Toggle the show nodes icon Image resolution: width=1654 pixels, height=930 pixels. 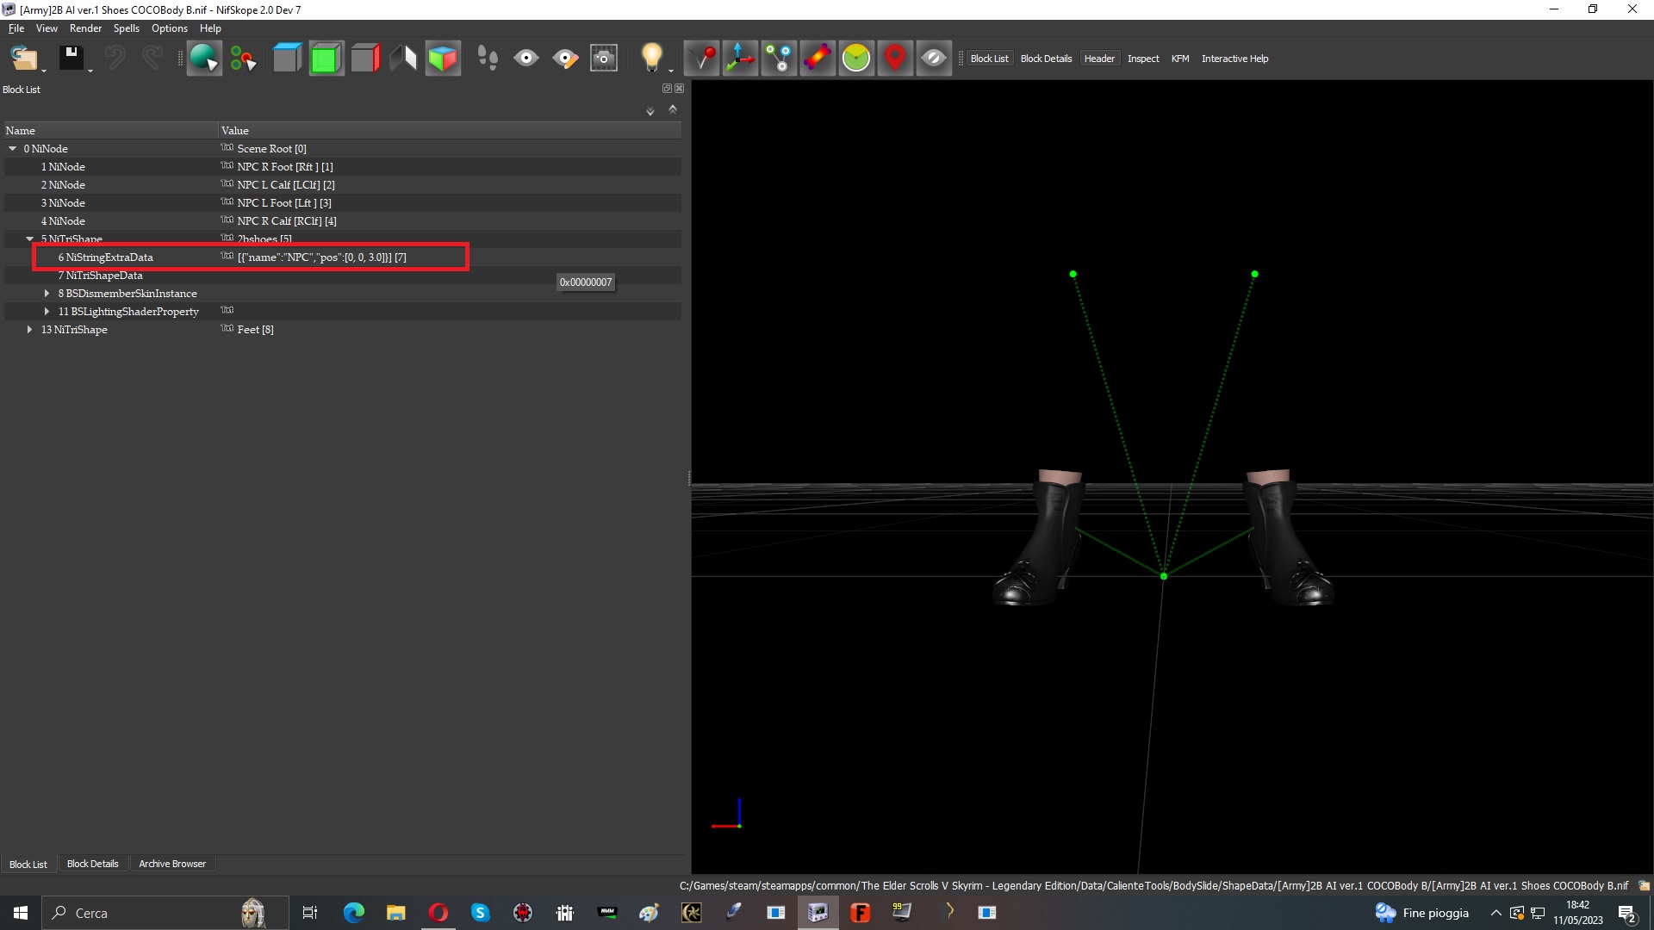click(x=779, y=59)
